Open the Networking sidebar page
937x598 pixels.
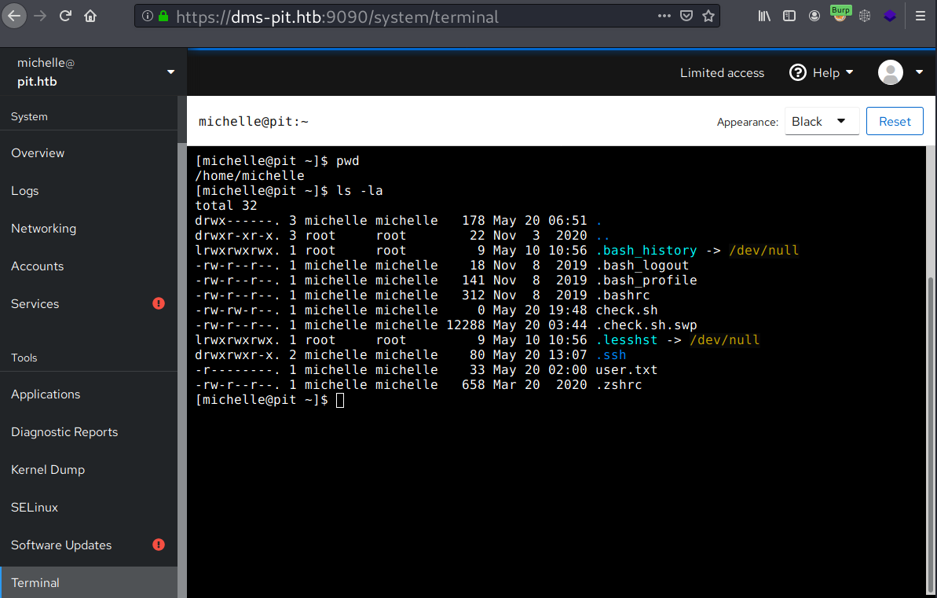coord(43,229)
